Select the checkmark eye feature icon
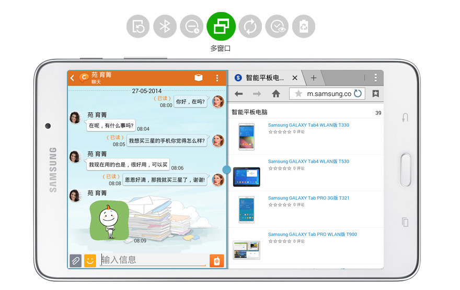Image resolution: width=460 pixels, height=290 pixels. point(277,27)
